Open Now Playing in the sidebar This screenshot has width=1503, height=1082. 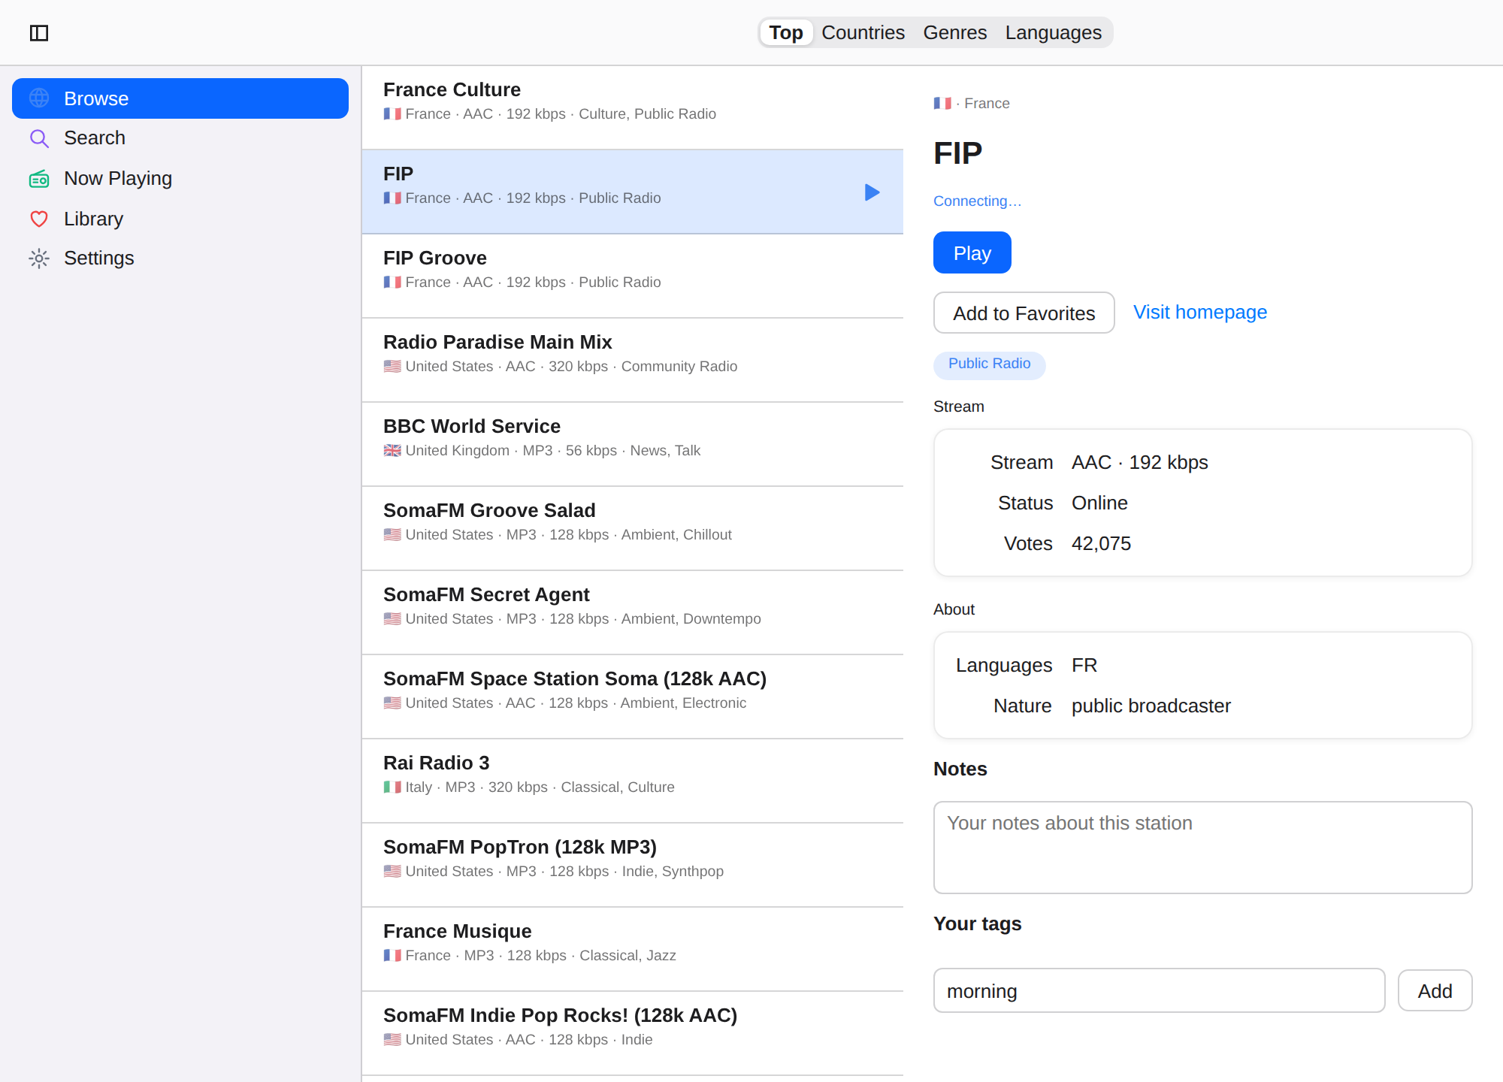[x=180, y=179]
